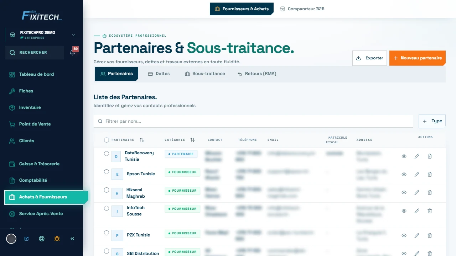The image size is (456, 256).
Task: Click the blue arrow-in-square sidebar icon
Action: point(26,239)
